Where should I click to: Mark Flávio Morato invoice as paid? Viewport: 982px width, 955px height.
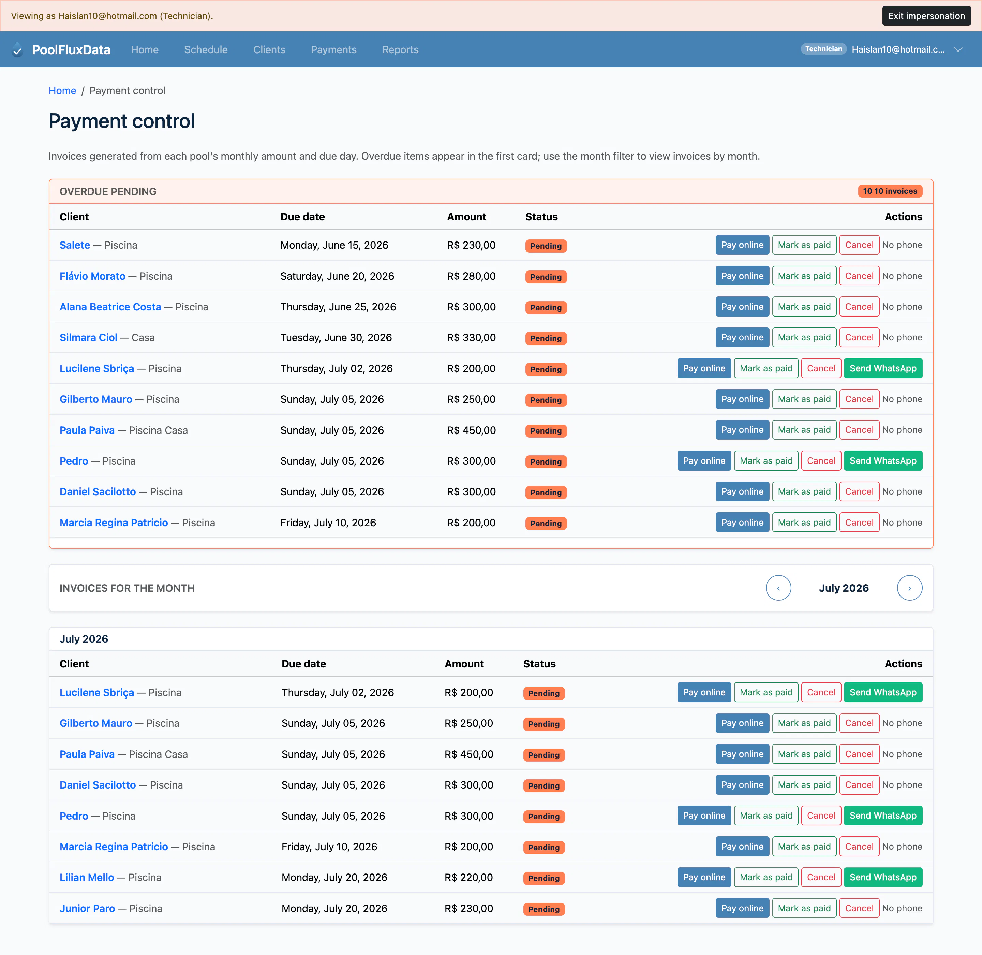pos(804,276)
